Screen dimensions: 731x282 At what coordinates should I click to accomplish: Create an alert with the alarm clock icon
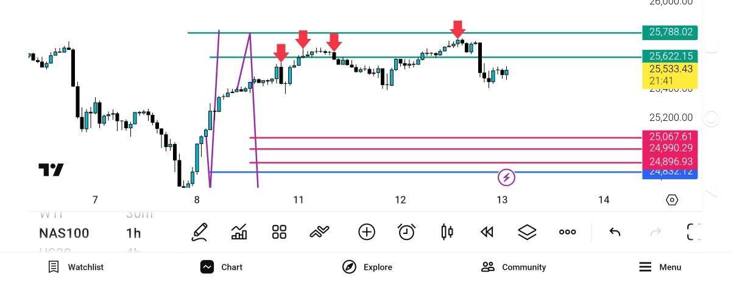(406, 232)
